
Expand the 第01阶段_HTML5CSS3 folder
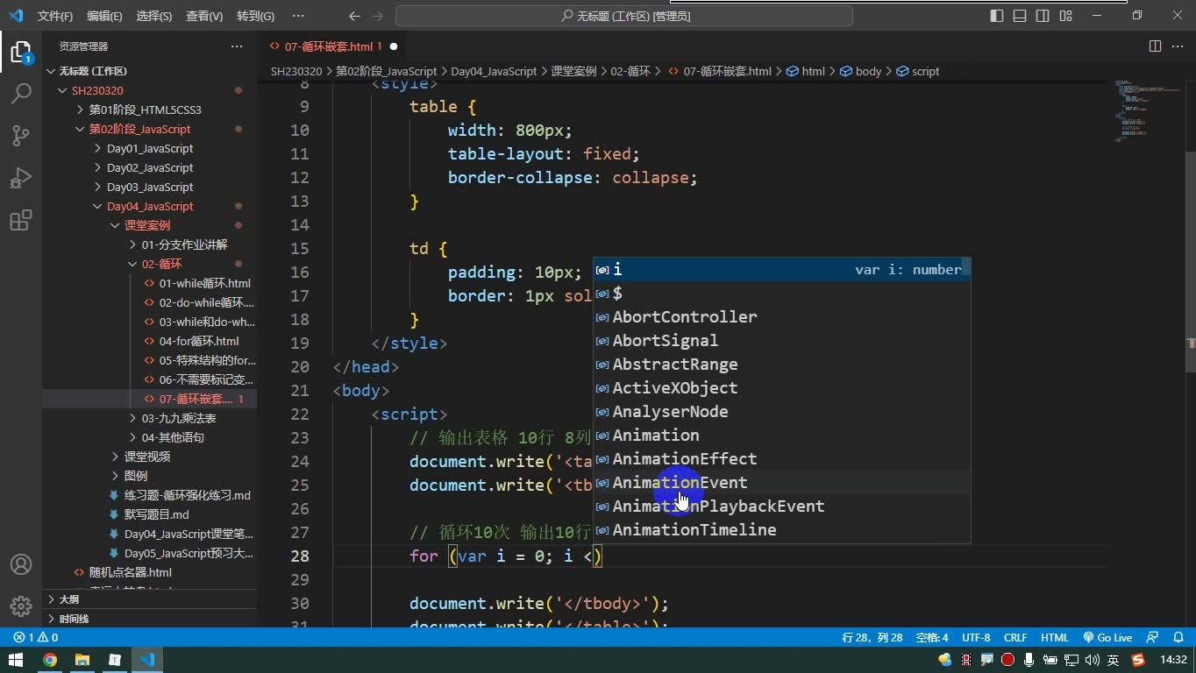click(x=145, y=110)
